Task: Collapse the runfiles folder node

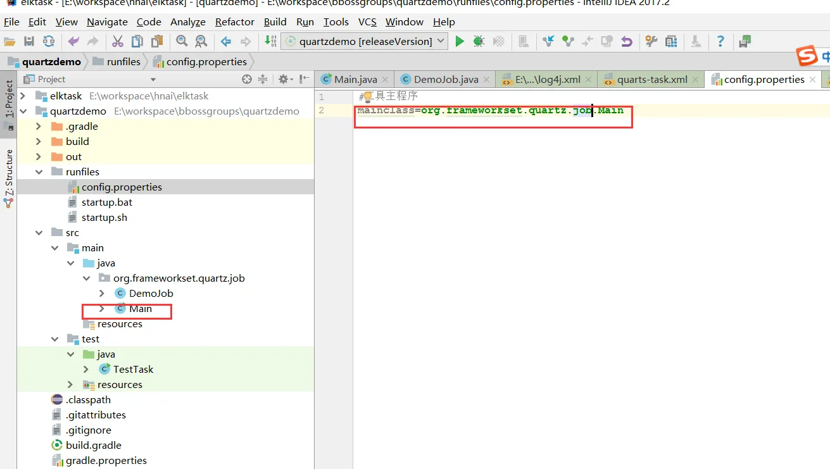Action: click(39, 172)
